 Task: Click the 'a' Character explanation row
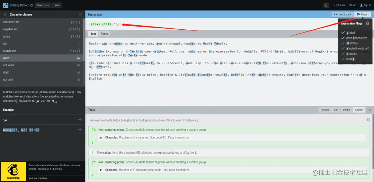tap(231, 137)
